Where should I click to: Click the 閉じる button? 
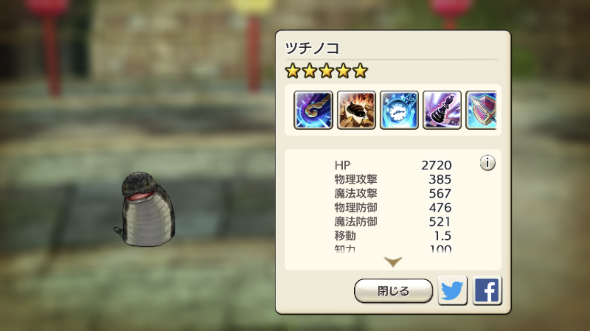click(x=393, y=291)
